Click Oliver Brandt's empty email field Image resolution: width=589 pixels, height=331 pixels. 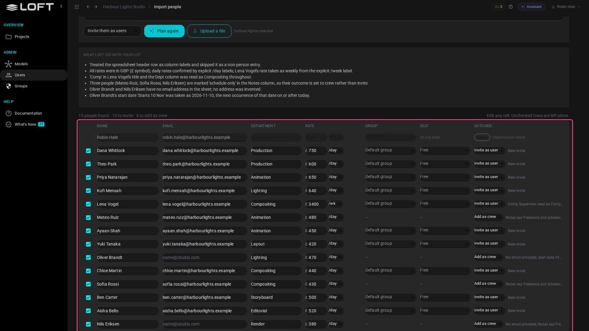tap(204, 257)
